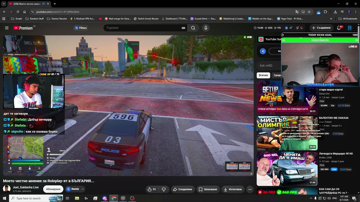Go to YouTube Premium home logo
360x202 pixels.
[23, 28]
